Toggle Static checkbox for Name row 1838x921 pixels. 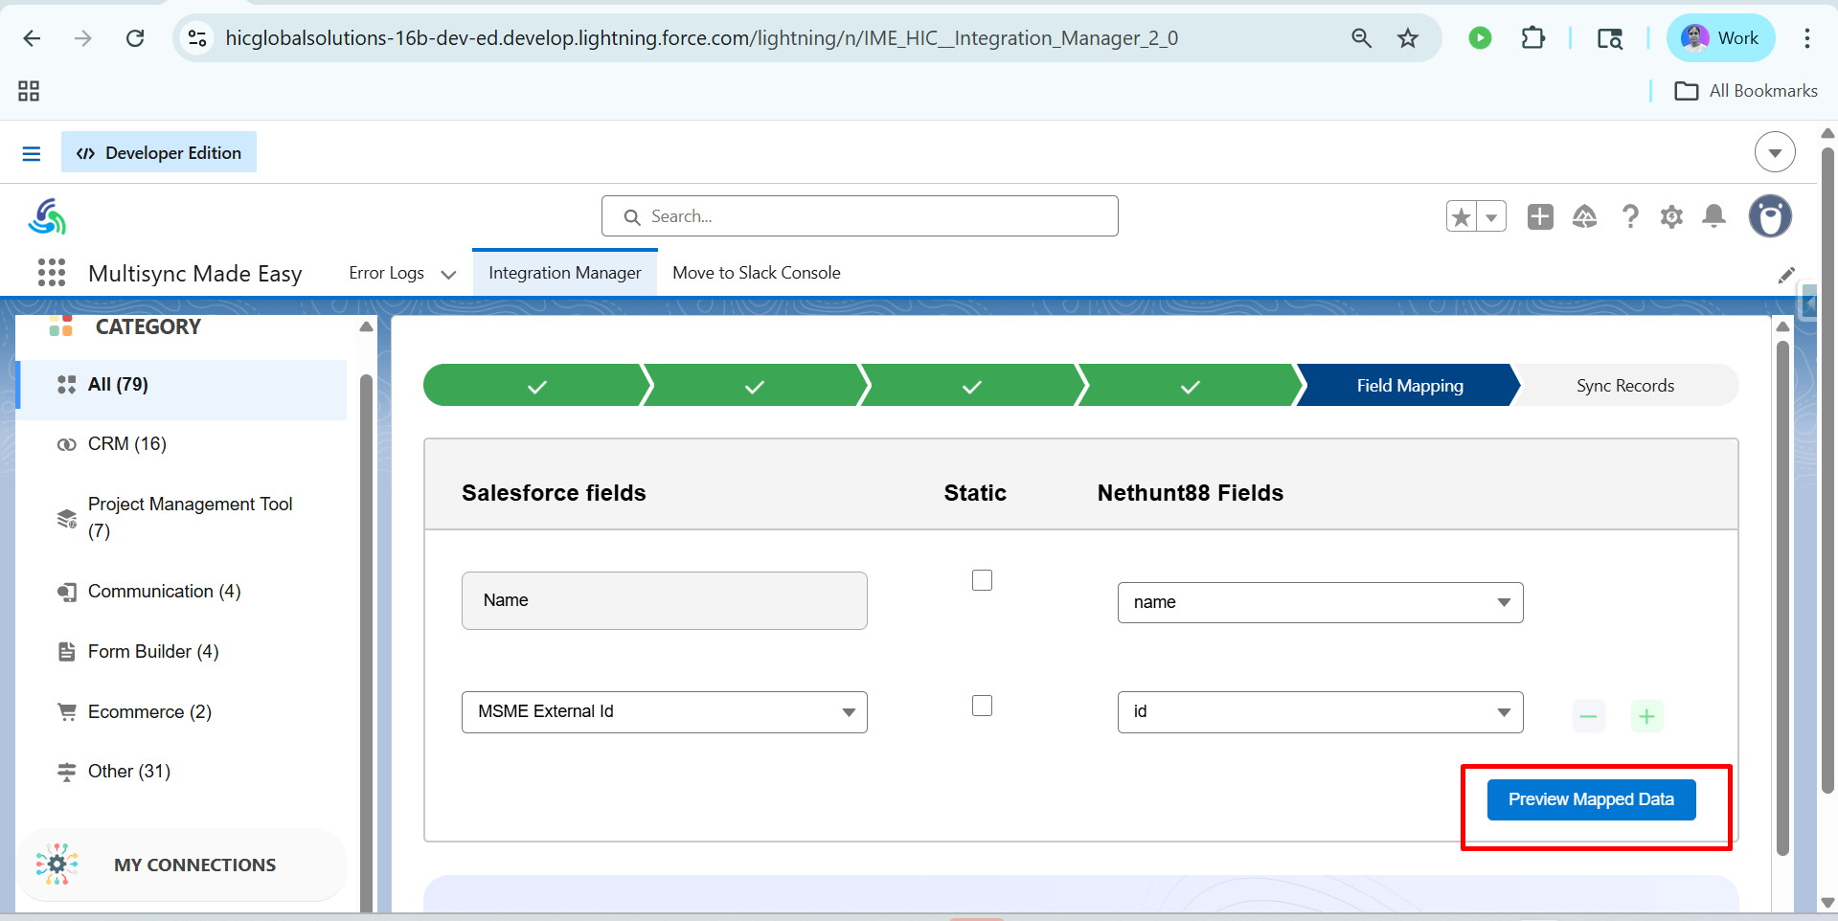(982, 580)
